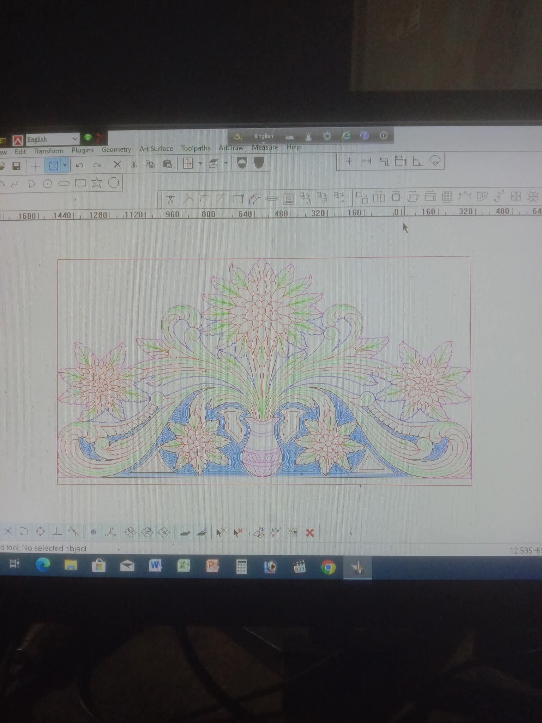Select the rectangle drawing tool

(80, 183)
